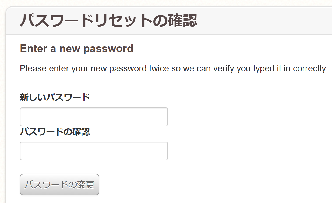The image size is (332, 203).
Task: Select the "Enter a new password" subheading
Action: 76,49
